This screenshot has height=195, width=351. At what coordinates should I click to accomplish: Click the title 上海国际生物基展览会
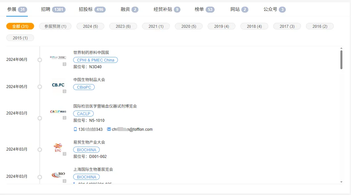tap(93, 170)
